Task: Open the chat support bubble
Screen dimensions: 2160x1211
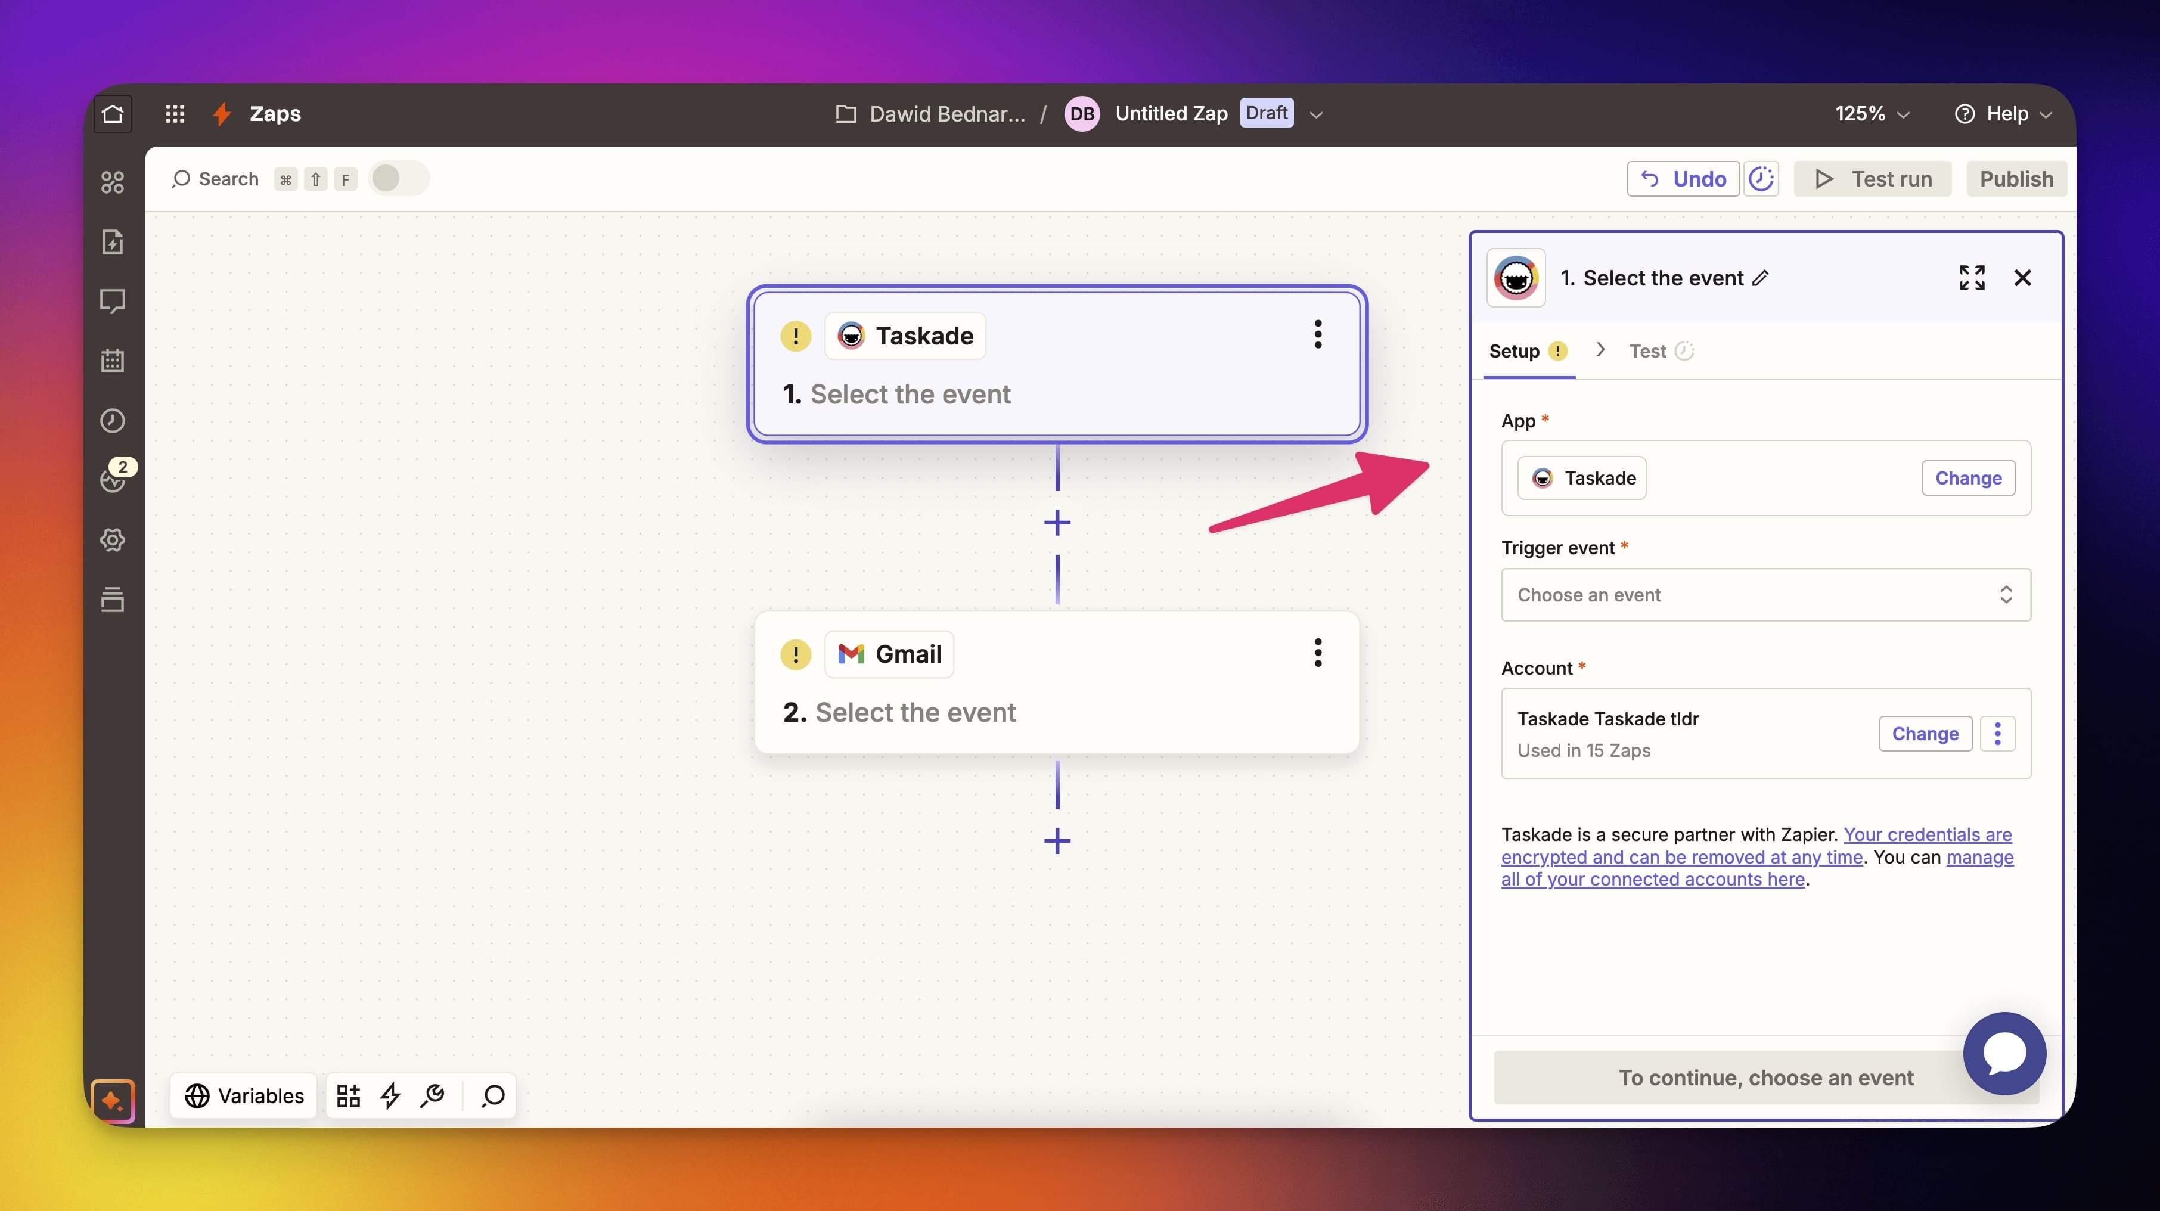Action: coord(2004,1052)
